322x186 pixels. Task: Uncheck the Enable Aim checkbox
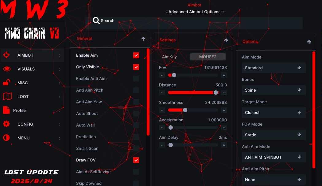click(136, 55)
